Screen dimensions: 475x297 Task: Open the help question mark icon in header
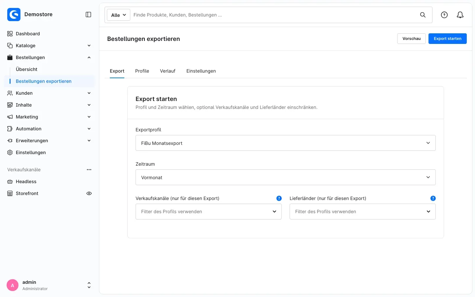click(444, 15)
